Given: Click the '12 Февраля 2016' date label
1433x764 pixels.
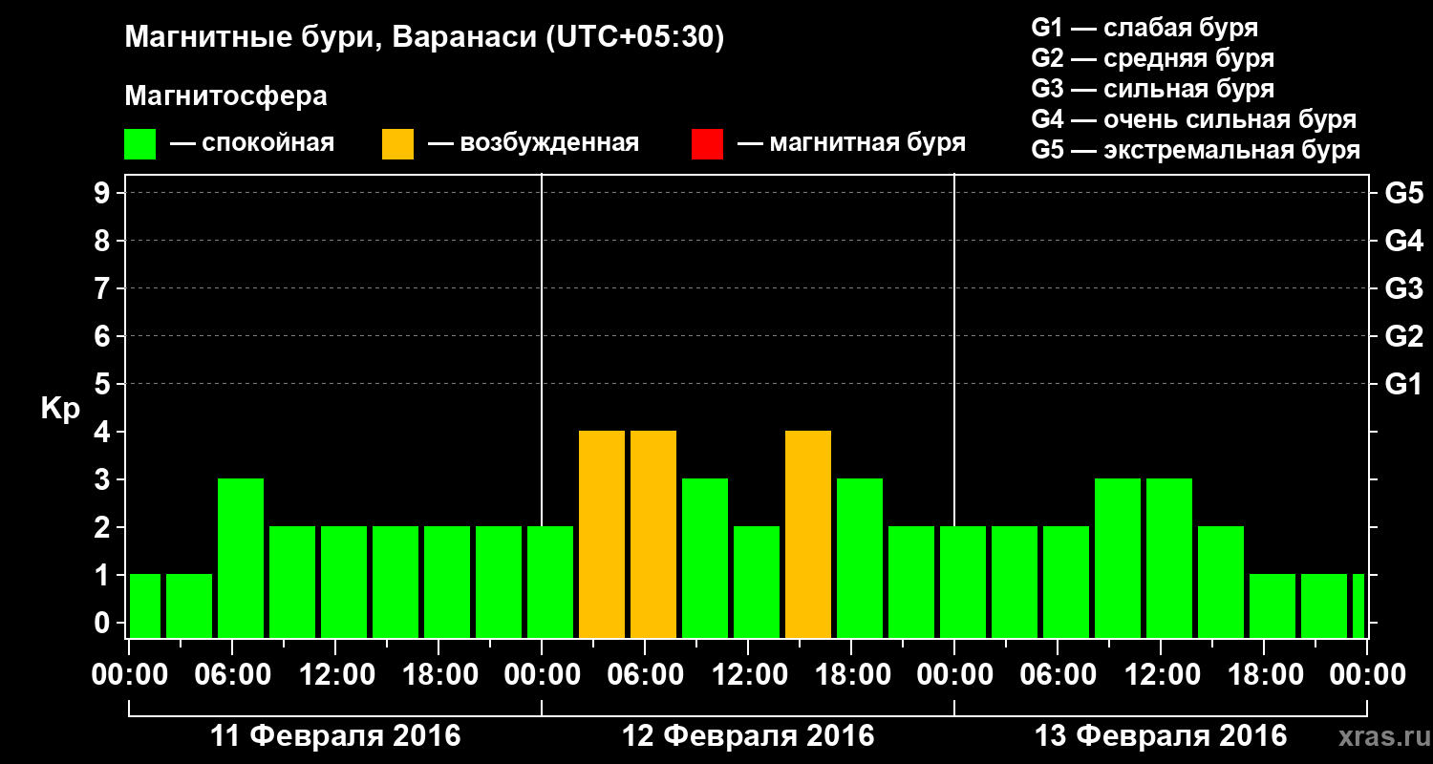Looking at the screenshot, I should (x=748, y=736).
